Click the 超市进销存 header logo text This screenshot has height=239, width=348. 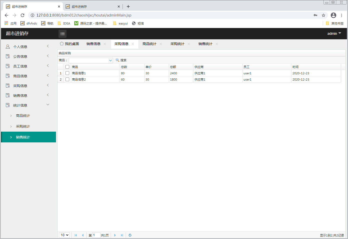point(17,34)
